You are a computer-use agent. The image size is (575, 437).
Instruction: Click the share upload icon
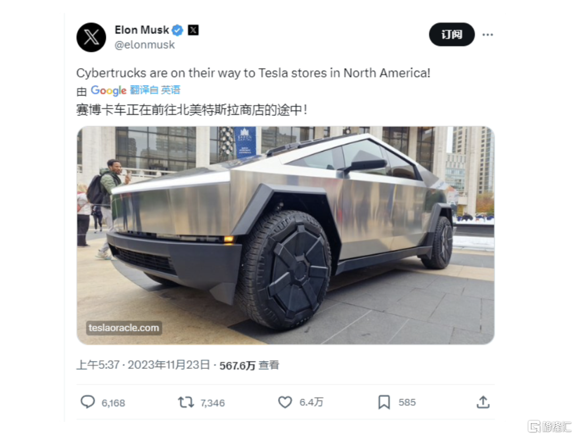coord(483,402)
